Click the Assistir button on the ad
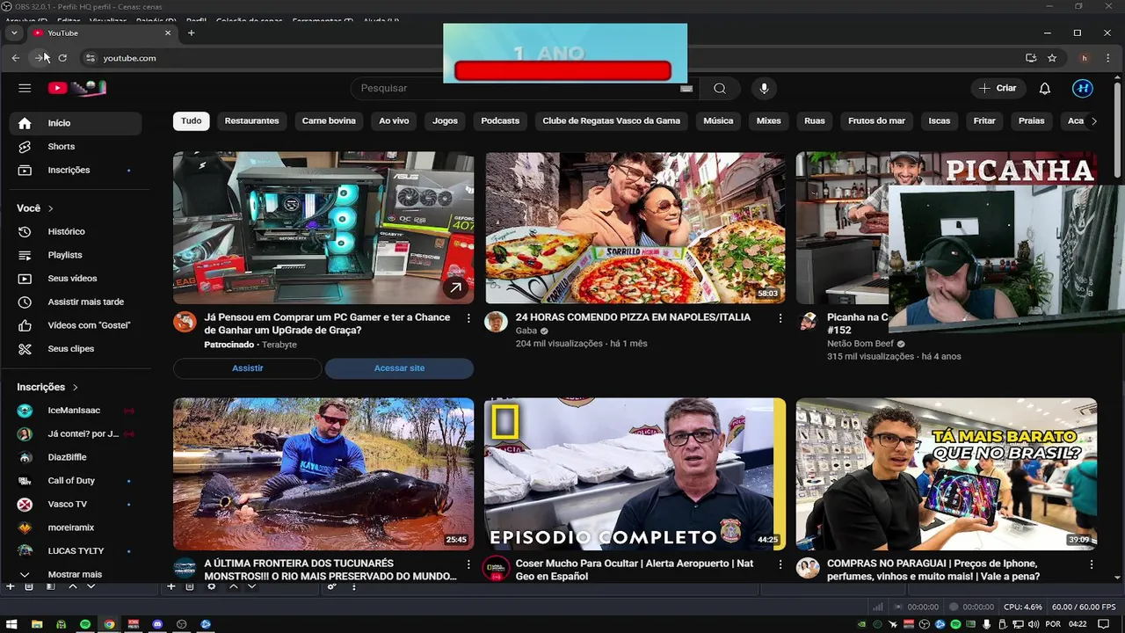The width and height of the screenshot is (1125, 633). (x=247, y=368)
